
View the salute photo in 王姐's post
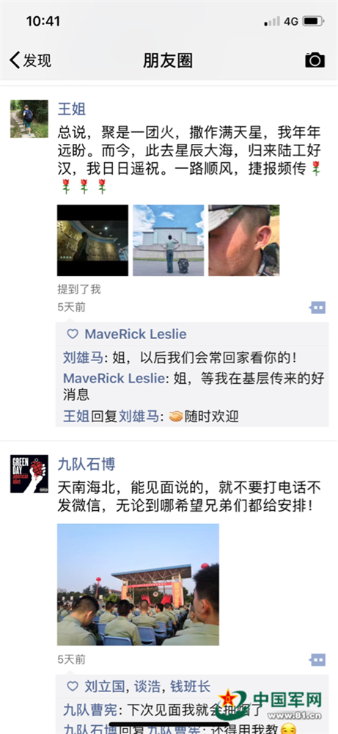tap(169, 240)
